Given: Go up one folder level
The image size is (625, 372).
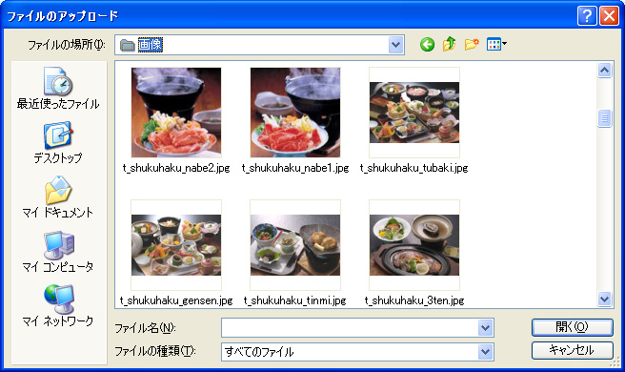Looking at the screenshot, I should [x=450, y=44].
